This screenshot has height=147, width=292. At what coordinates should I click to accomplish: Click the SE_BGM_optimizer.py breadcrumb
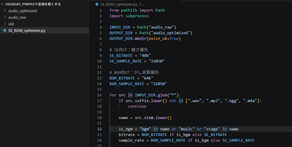[x=119, y=4]
